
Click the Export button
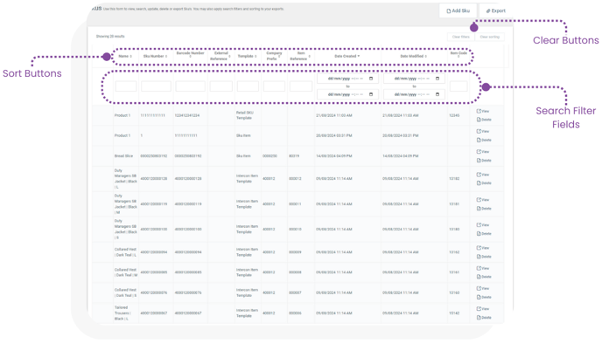tap(495, 10)
